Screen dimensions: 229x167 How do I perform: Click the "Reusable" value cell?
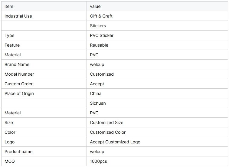click(99, 45)
